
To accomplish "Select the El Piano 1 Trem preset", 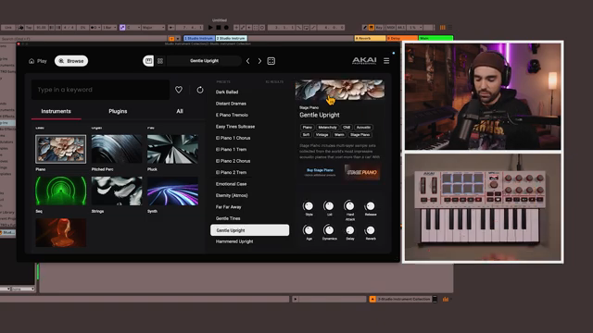I will tap(231, 150).
